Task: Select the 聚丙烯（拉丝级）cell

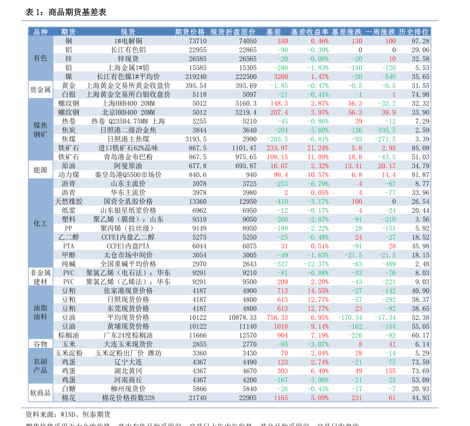Action: [x=128, y=229]
